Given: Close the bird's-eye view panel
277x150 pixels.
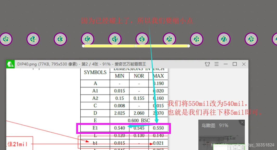Looking at the screenshot, I should [242, 122].
